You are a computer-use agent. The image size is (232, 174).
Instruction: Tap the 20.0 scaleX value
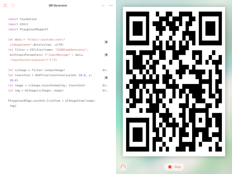point(82,75)
